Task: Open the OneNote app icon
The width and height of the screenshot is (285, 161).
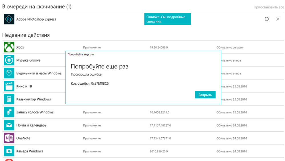Action: click(9, 138)
